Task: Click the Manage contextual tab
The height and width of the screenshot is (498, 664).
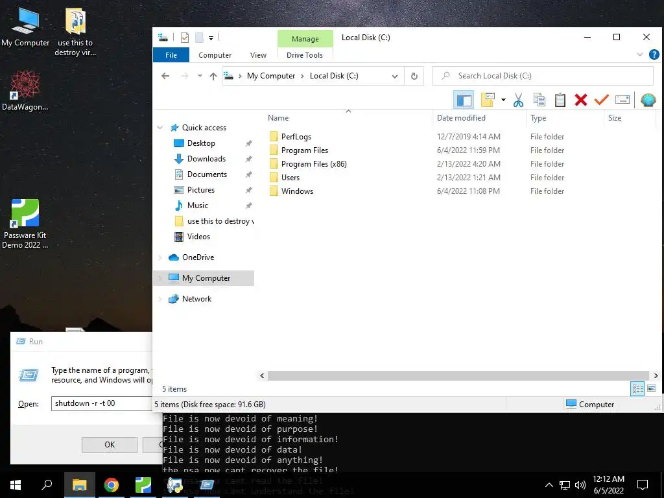Action: [305, 38]
